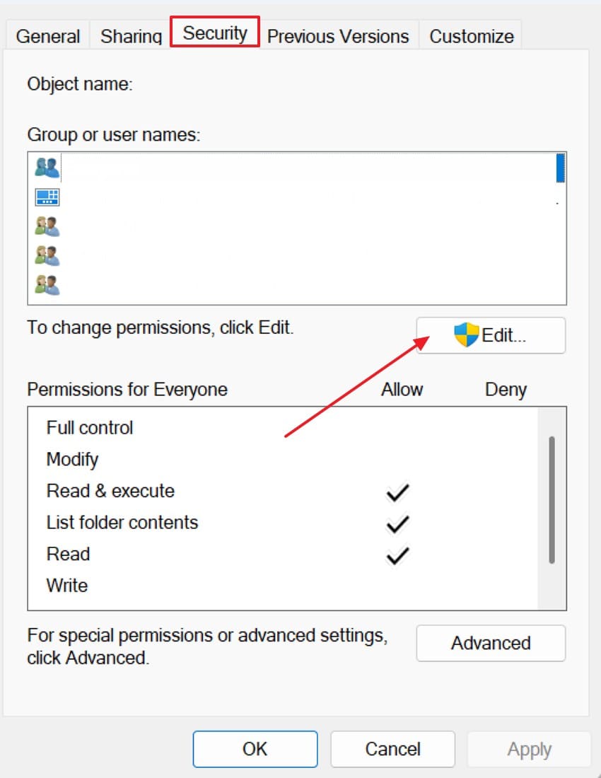Click the Allow checkmark for Read
This screenshot has width=601, height=778.
click(397, 556)
